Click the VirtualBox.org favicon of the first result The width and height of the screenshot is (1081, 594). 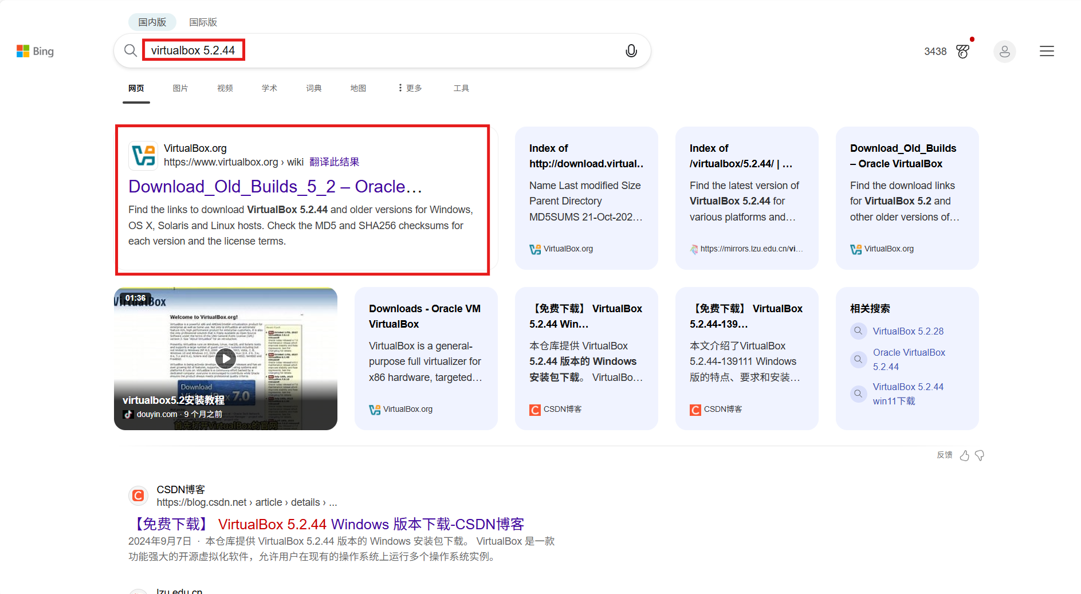(143, 155)
